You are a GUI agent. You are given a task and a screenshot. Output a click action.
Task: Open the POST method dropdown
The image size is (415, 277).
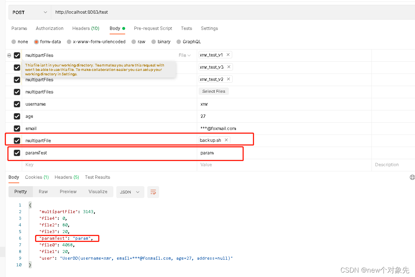coord(30,12)
